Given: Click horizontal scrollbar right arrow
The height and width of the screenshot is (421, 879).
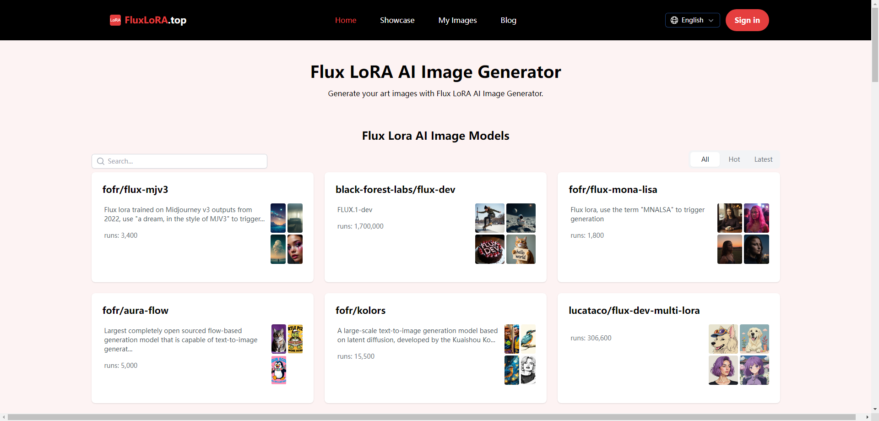Looking at the screenshot, I should (867, 417).
